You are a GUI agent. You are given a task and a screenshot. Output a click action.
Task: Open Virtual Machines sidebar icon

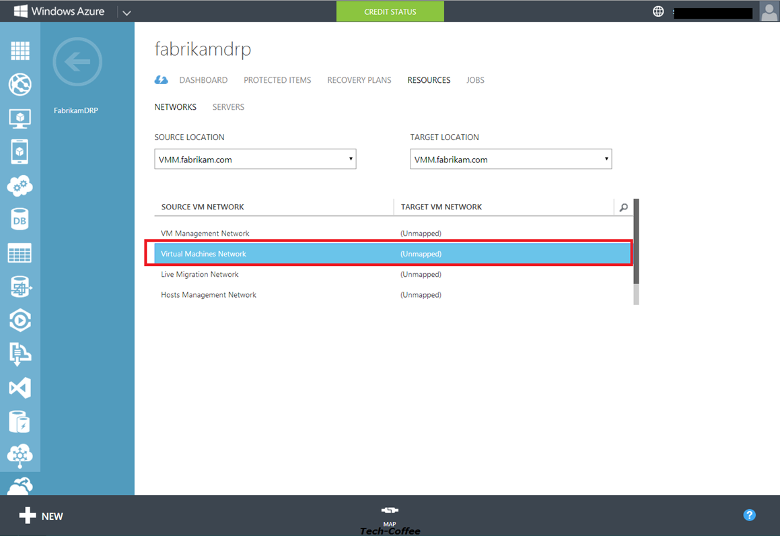(x=20, y=119)
